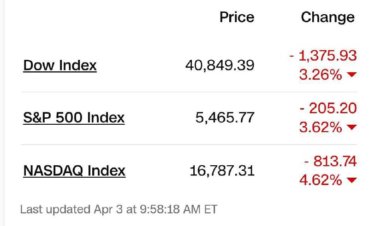Select the NASDAQ price 16,787.31
Viewport: 369px width, 226px height.
tap(222, 171)
